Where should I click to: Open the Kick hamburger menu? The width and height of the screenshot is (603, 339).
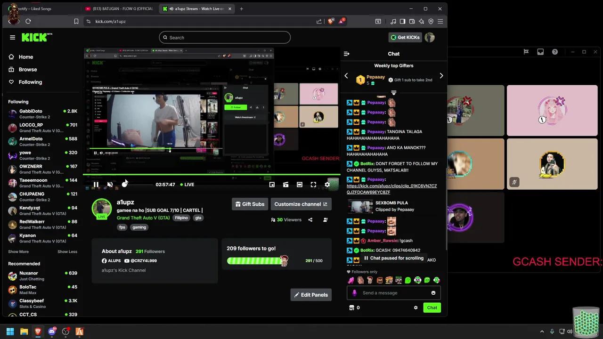point(13,37)
